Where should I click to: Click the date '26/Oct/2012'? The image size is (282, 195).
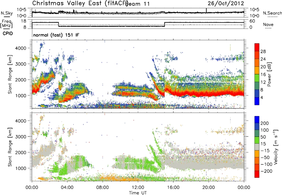coord(226,4)
